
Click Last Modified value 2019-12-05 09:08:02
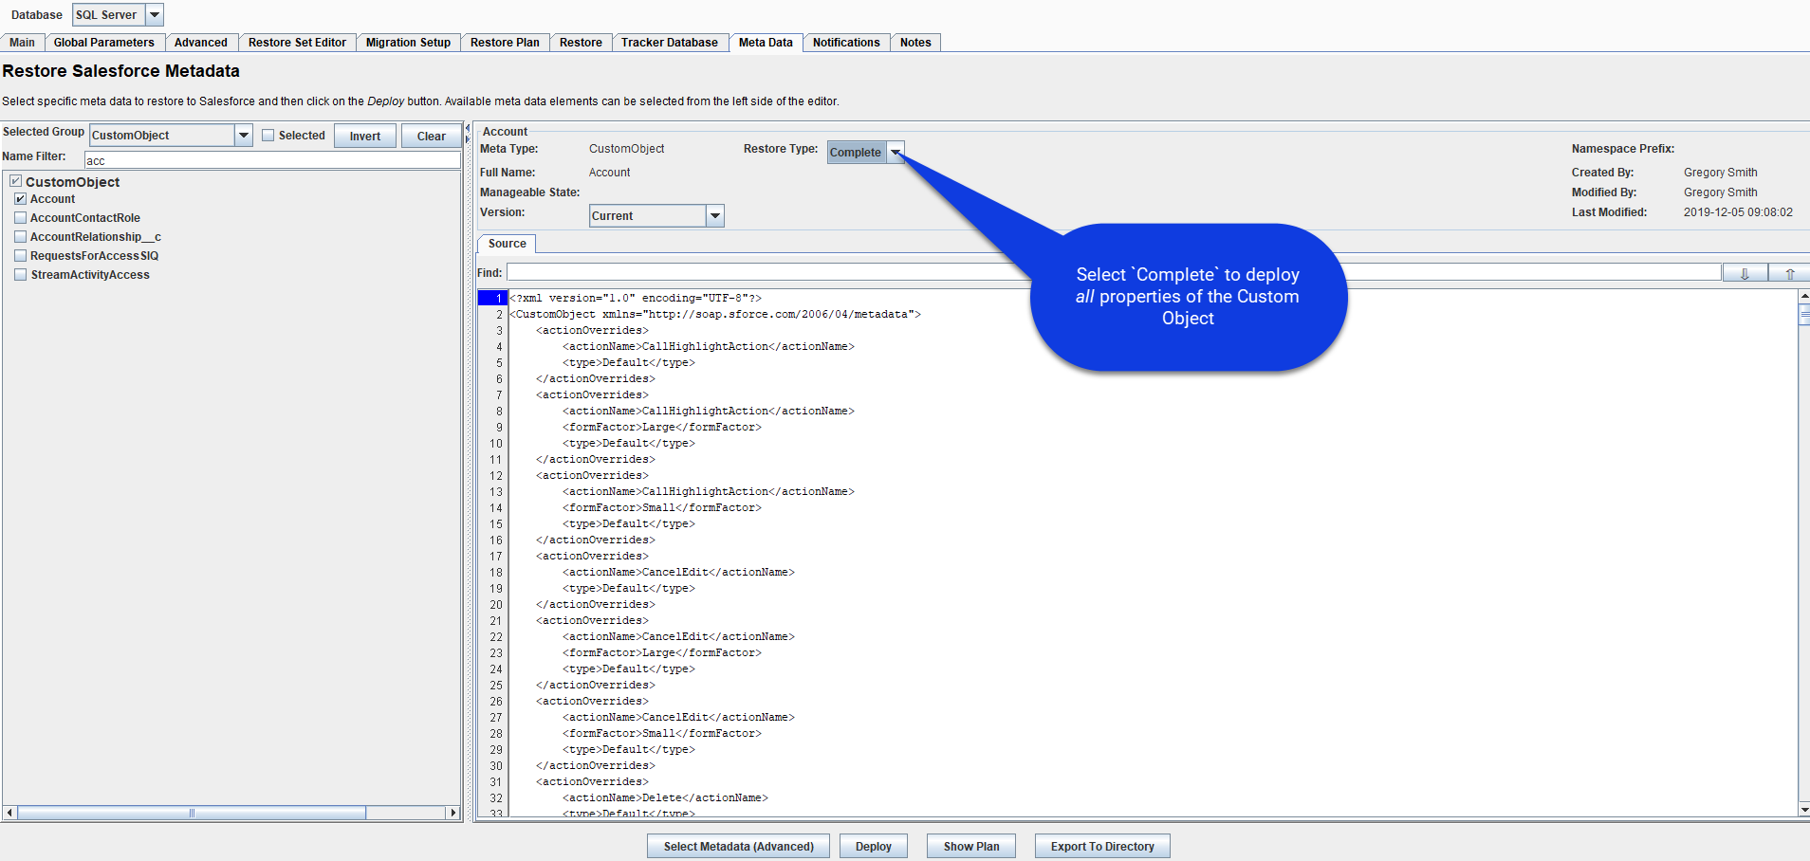click(x=1738, y=212)
